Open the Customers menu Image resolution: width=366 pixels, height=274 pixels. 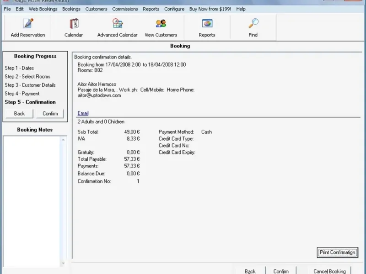click(x=96, y=9)
